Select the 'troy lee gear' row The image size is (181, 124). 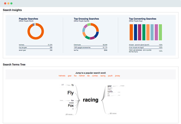point(36,48)
